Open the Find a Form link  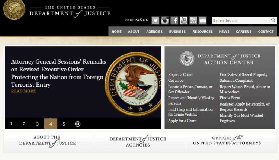pyautogui.click(x=230, y=98)
